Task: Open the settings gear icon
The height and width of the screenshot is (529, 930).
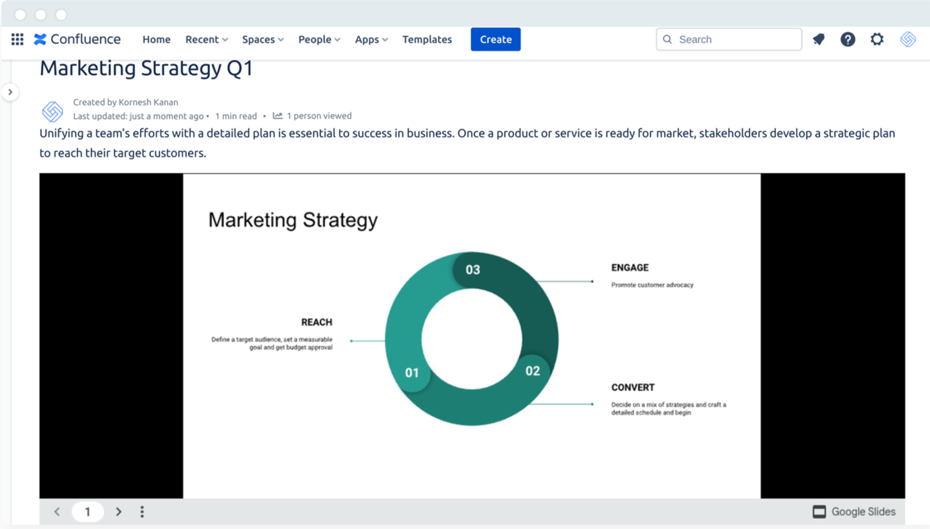Action: 877,39
